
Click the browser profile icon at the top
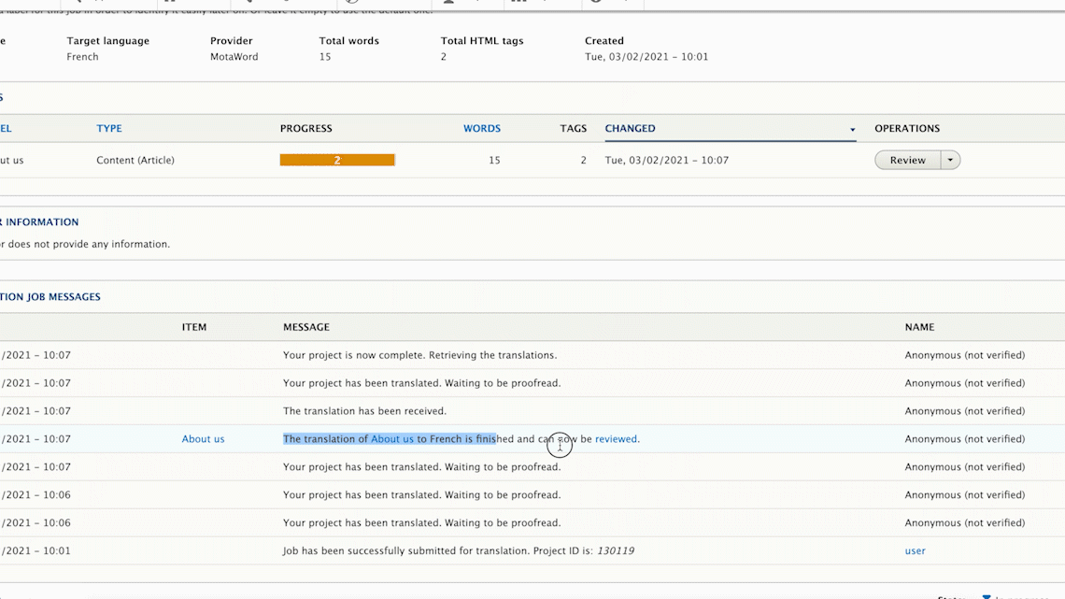pyautogui.click(x=447, y=3)
